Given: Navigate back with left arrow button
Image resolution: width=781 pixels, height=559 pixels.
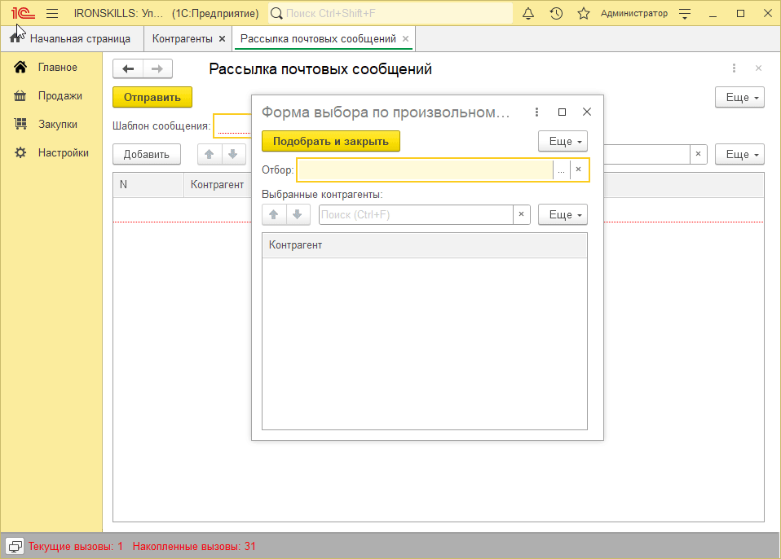Looking at the screenshot, I should [x=128, y=69].
